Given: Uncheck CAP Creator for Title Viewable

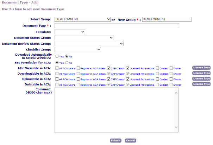Looking at the screenshot, I should (109, 68).
